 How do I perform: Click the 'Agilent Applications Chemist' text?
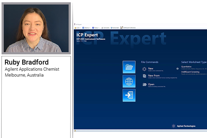point(32,69)
